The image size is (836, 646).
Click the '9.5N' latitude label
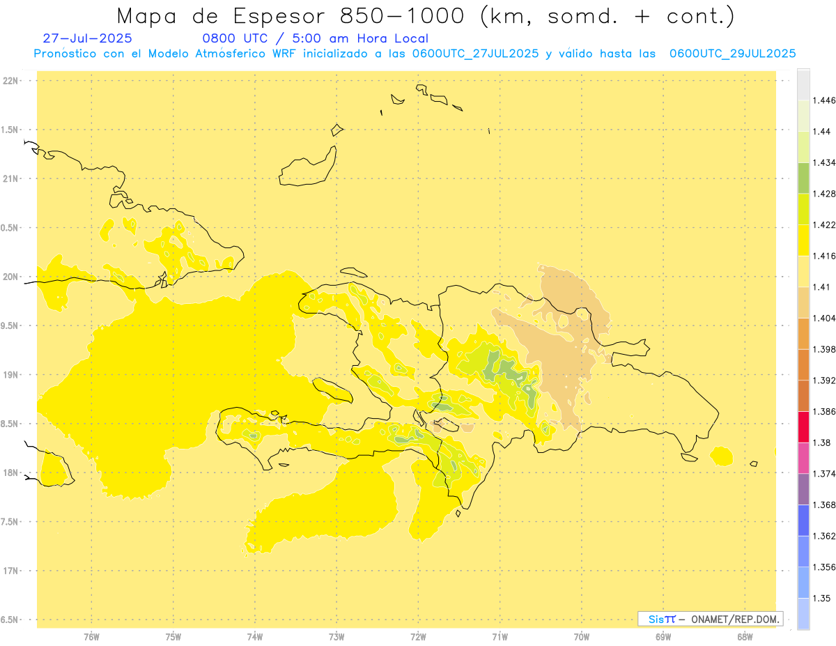(10, 325)
